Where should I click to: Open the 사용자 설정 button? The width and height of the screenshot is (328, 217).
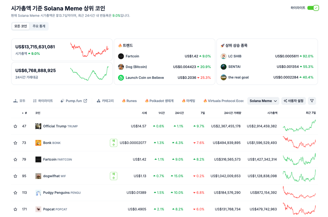(x=293, y=101)
